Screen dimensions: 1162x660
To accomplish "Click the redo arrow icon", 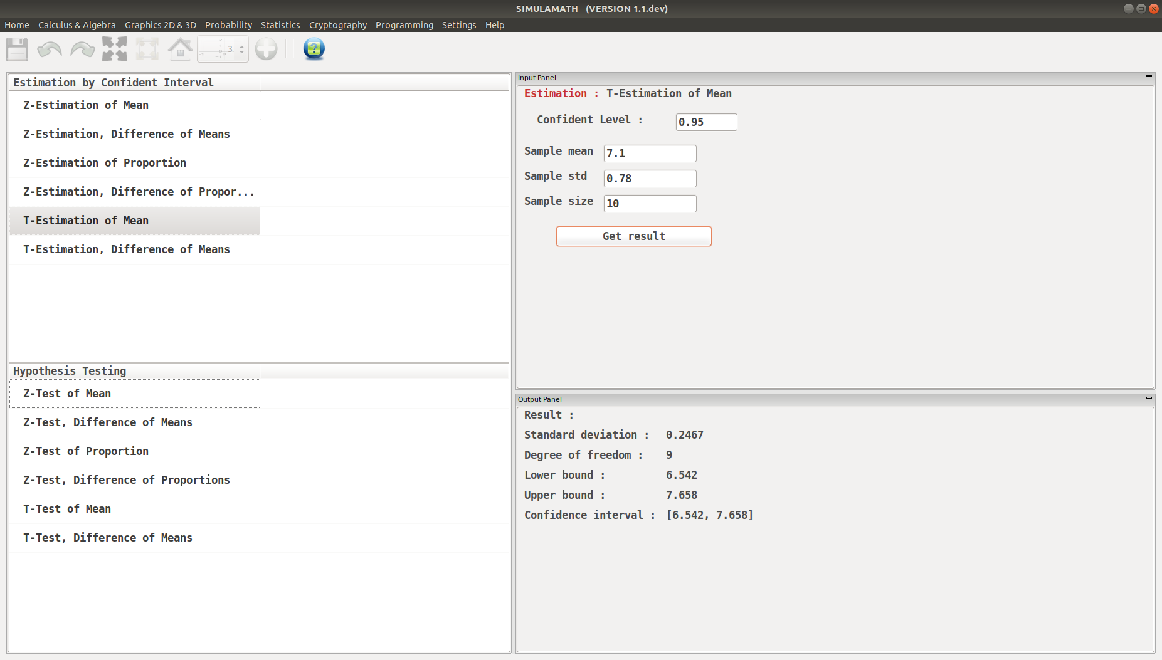I will click(x=82, y=49).
